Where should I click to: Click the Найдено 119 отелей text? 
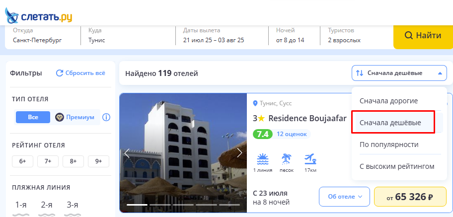pos(161,73)
